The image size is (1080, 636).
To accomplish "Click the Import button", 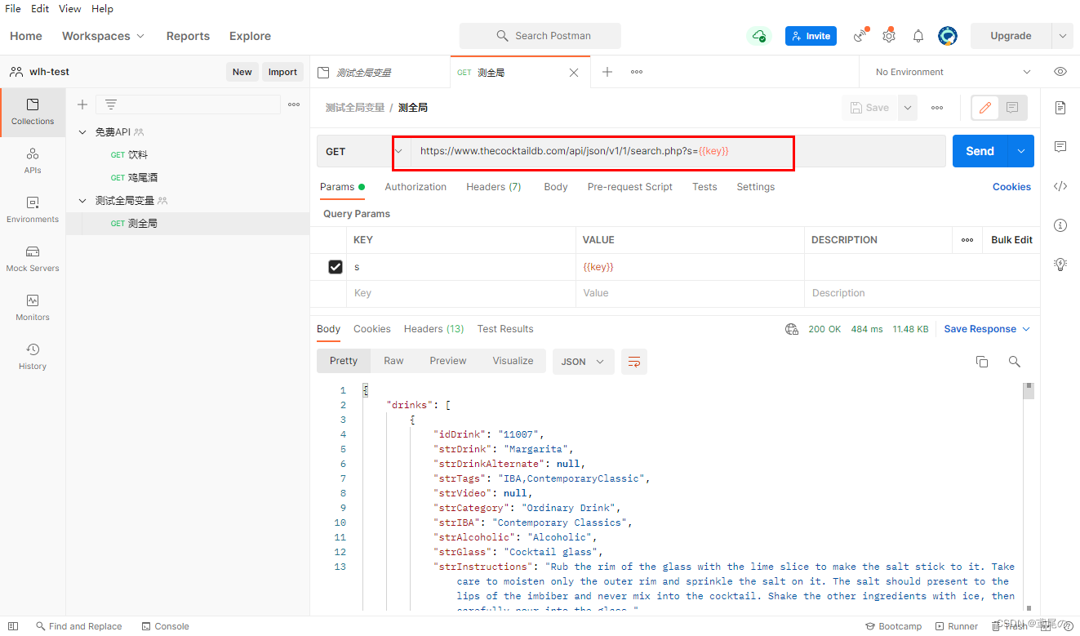I will click(x=282, y=72).
